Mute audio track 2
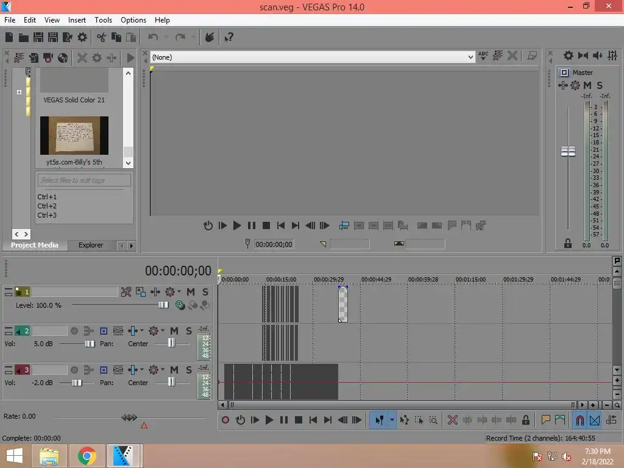 coord(174,331)
